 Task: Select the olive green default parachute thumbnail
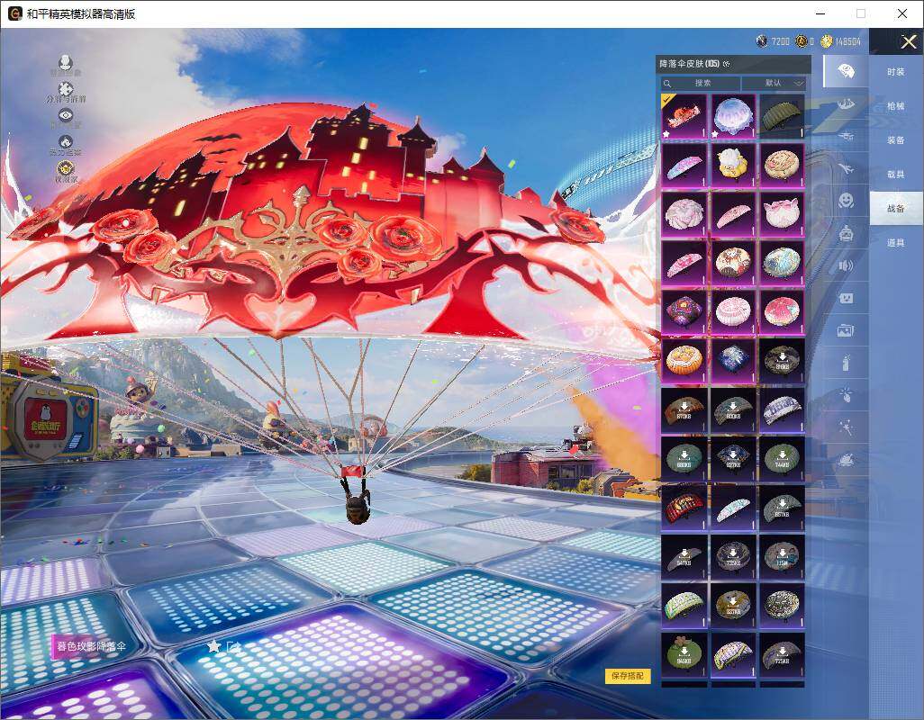click(781, 116)
